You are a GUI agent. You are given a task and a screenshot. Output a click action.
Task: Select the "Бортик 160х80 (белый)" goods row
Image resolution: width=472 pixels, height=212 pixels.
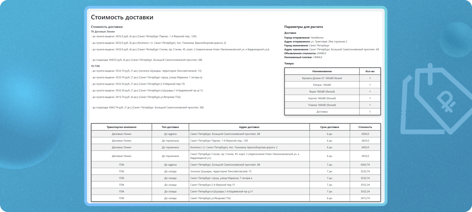(333, 98)
